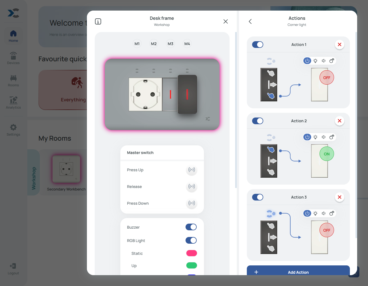Click the OFF state button in Action 1
368x286 pixels.
[326, 78]
